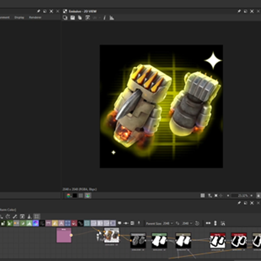Click the dark green node icon at toolbar start

point(3,223)
